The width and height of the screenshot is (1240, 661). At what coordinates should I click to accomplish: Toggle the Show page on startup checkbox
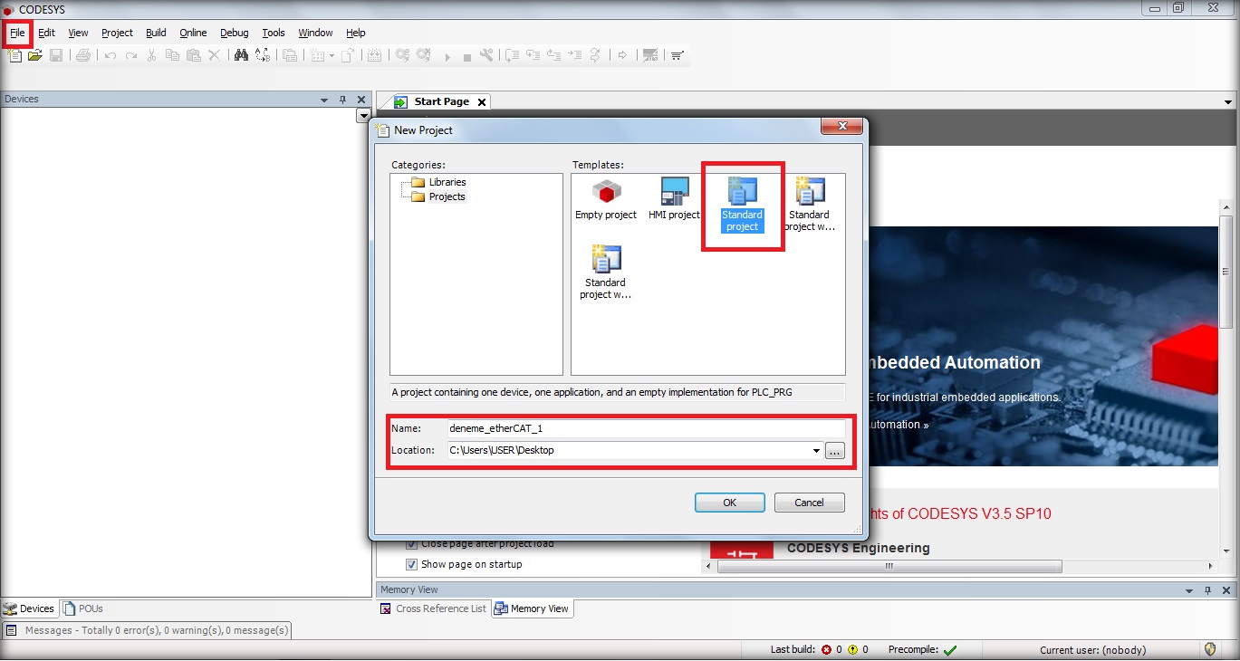click(x=412, y=564)
